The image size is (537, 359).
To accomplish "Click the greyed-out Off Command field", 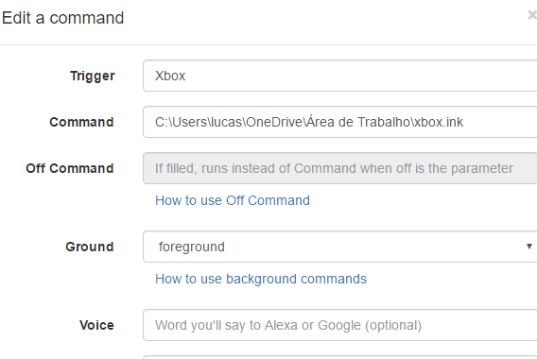I will [339, 168].
